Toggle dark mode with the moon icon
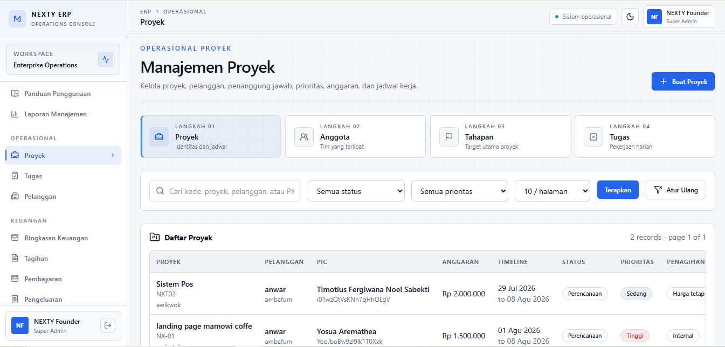The height and width of the screenshot is (347, 725). click(x=630, y=17)
